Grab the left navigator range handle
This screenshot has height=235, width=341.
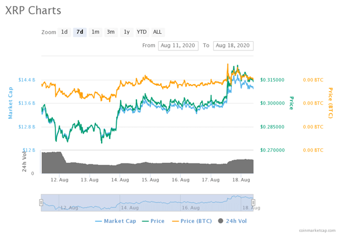[41, 202]
